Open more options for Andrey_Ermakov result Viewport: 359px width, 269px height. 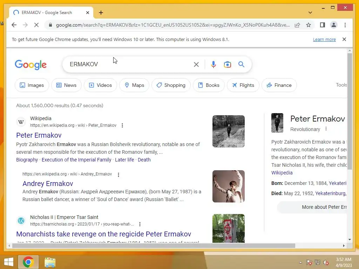118,175
